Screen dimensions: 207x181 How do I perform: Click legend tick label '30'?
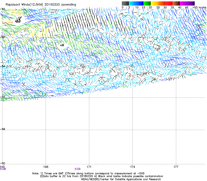[x=165, y=8]
